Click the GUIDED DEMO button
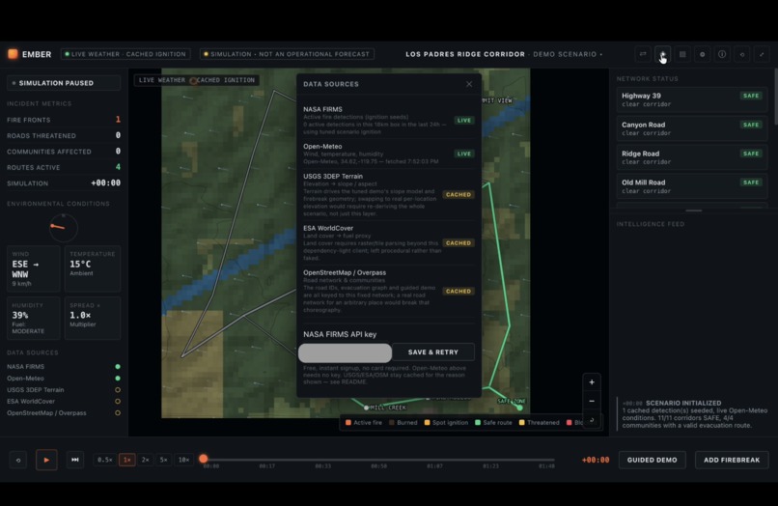The width and height of the screenshot is (778, 506). point(652,460)
